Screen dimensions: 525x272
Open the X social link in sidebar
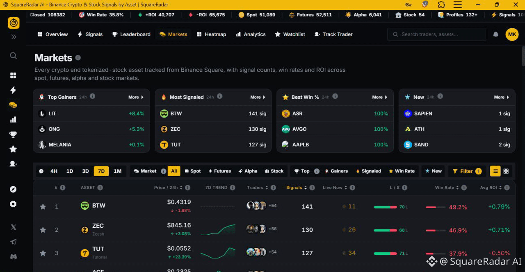13,227
